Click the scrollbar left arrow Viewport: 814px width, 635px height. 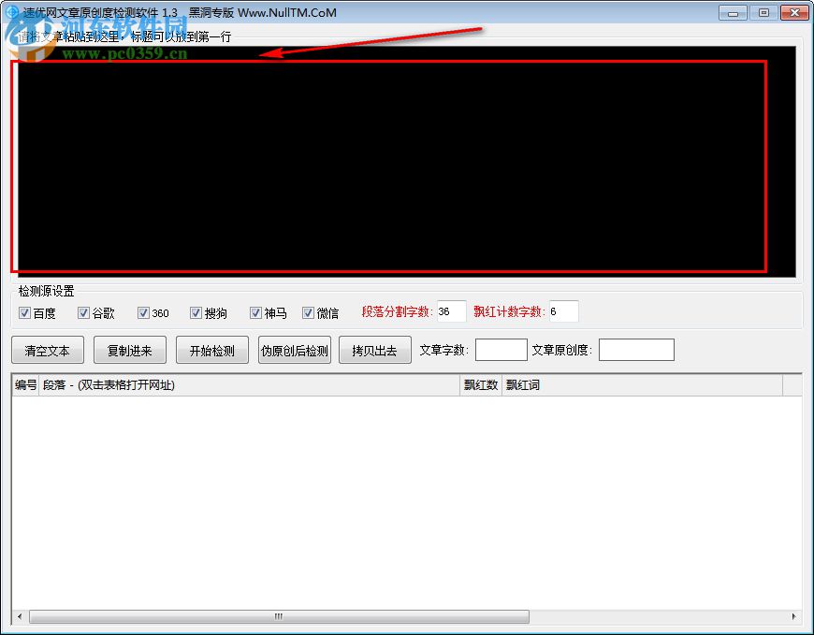click(x=20, y=616)
